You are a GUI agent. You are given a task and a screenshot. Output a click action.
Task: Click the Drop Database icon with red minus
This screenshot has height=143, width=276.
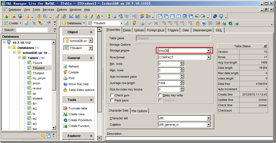pyautogui.click(x=14, y=16)
